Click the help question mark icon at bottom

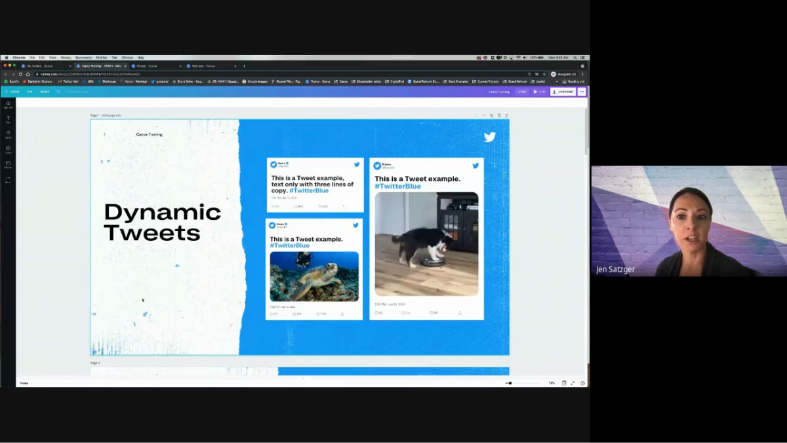tap(582, 383)
